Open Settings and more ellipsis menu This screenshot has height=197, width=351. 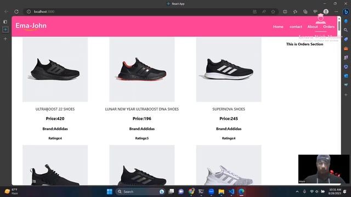336,11
